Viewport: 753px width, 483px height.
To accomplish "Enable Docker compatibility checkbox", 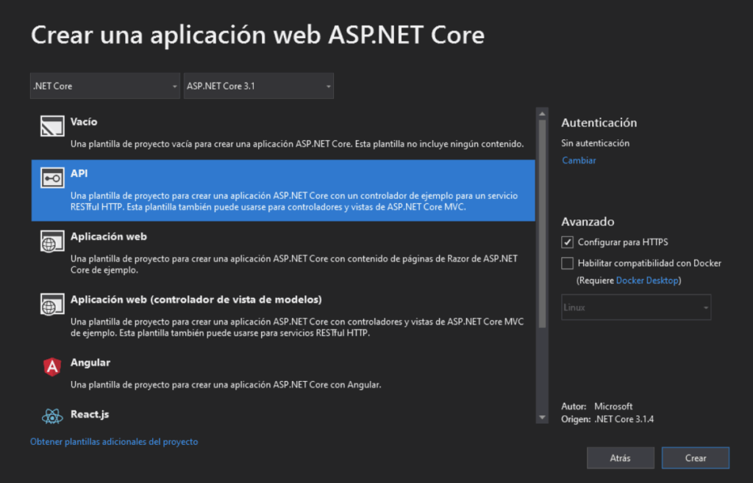I will point(567,263).
